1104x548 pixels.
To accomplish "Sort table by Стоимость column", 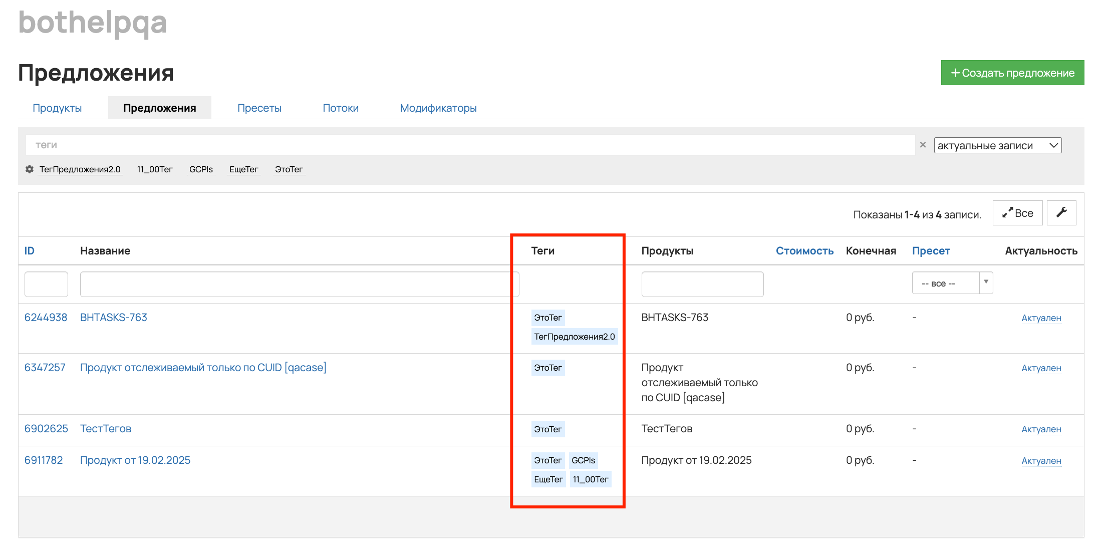I will [804, 250].
